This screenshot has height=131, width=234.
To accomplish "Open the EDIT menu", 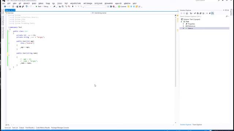I will (x=9, y=3).
